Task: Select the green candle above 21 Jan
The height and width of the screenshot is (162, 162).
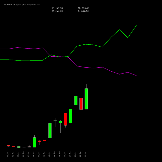Action: (x=76, y=100)
